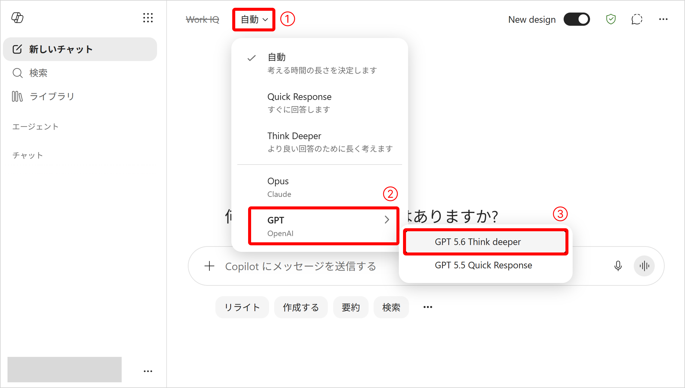The width and height of the screenshot is (685, 388).
Task: Start a 新しいチャット
Action: coord(80,49)
